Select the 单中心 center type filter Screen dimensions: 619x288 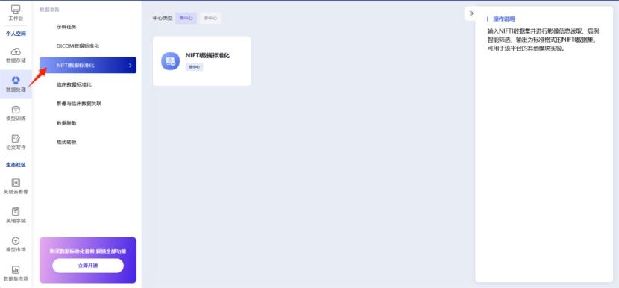[186, 18]
